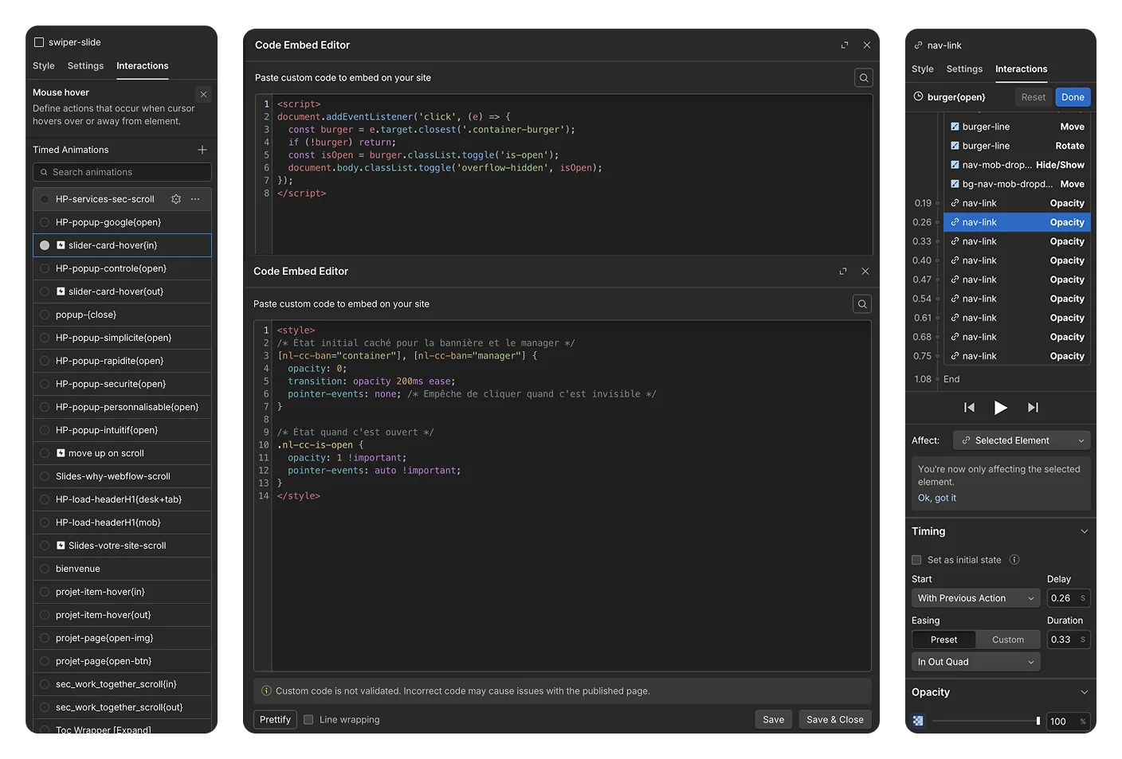Dismiss the notice with Ok, got it
The width and height of the screenshot is (1122, 759).
(936, 497)
